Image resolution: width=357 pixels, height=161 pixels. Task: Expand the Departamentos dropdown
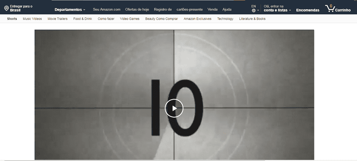pyautogui.click(x=70, y=10)
